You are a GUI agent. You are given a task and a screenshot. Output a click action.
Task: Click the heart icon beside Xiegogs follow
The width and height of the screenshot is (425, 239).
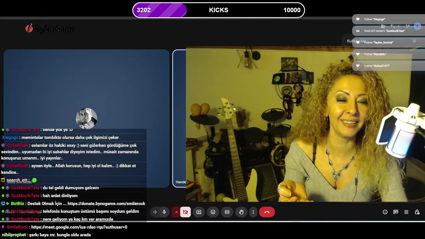[x=358, y=19]
